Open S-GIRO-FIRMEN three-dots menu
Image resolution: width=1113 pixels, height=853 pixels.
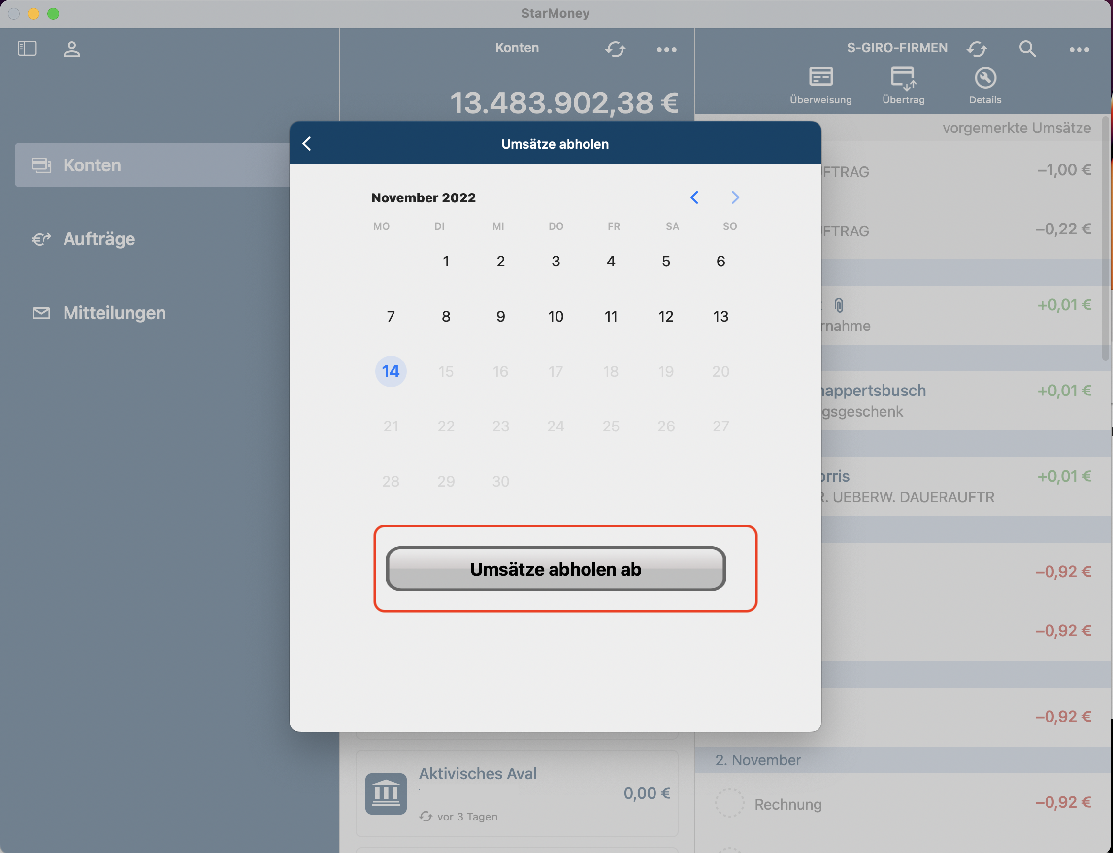point(1079,49)
